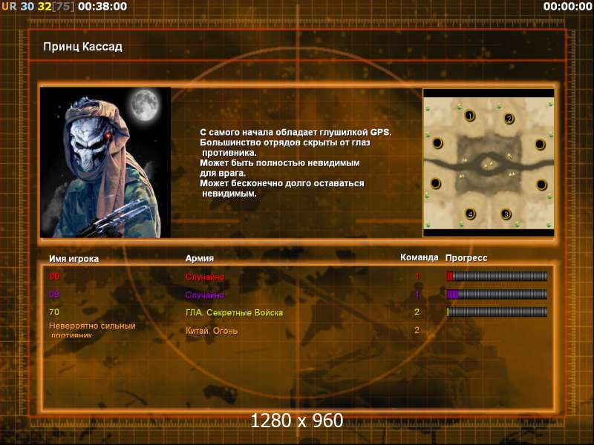Click the 'Большинство отрядов скрыты от глаз' line

285,142
